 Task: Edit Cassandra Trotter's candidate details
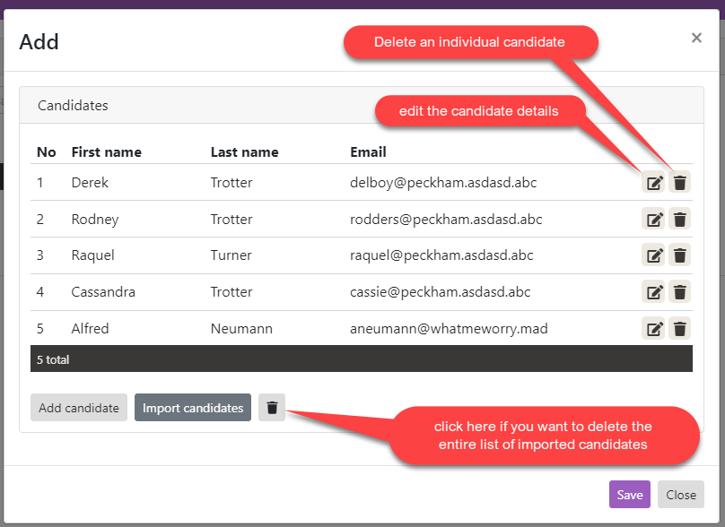tap(654, 292)
